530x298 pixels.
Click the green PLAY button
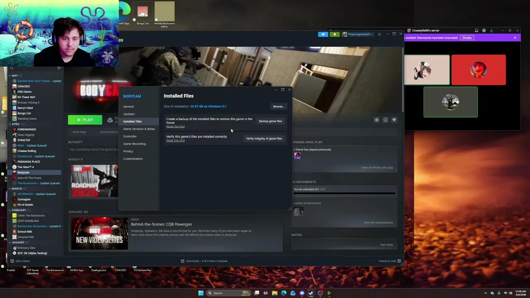click(x=85, y=120)
